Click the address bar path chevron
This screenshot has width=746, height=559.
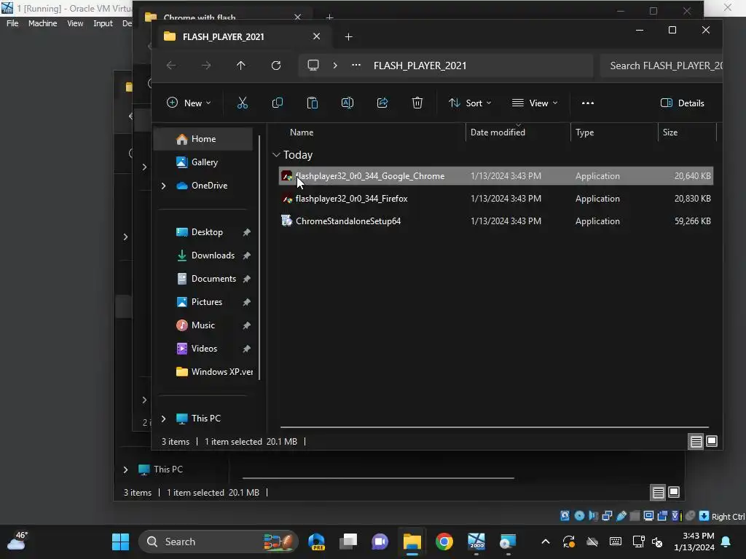[335, 65]
